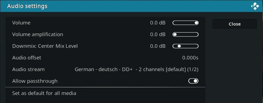Click the Volume 0.0 dB value
Viewport: 263px width, 103px height.
point(158,23)
